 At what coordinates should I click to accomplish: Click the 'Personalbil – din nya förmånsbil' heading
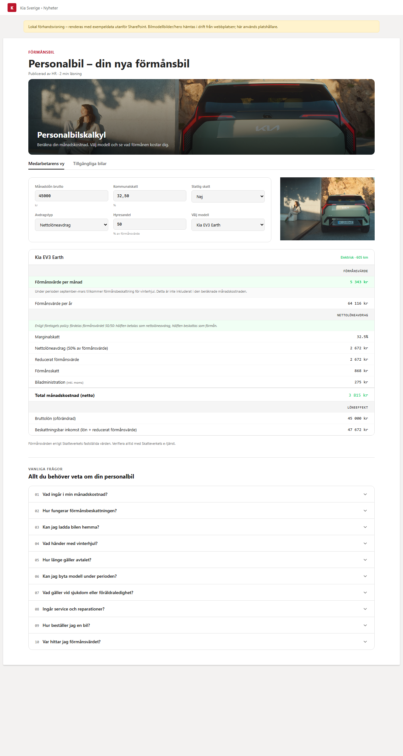tap(109, 64)
